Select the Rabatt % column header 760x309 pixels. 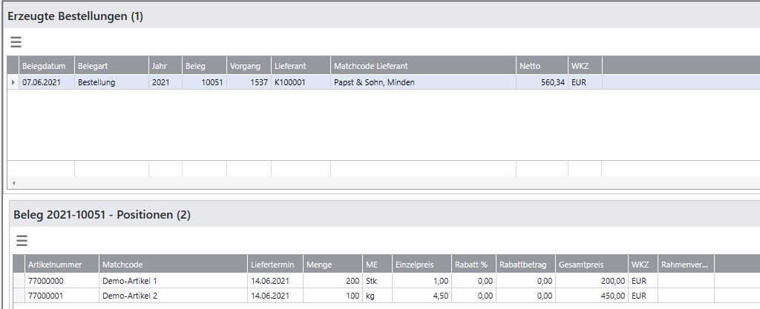473,264
